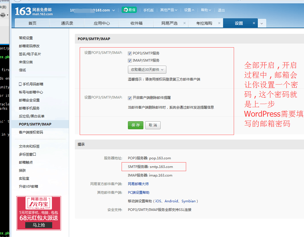The image size is (304, 237).
Task: Open 文件夹和标签 in the sidebar
Action: click(x=29, y=146)
